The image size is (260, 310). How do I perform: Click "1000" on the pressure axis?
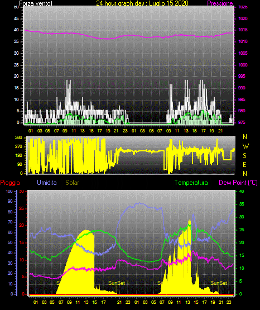pos(243,65)
